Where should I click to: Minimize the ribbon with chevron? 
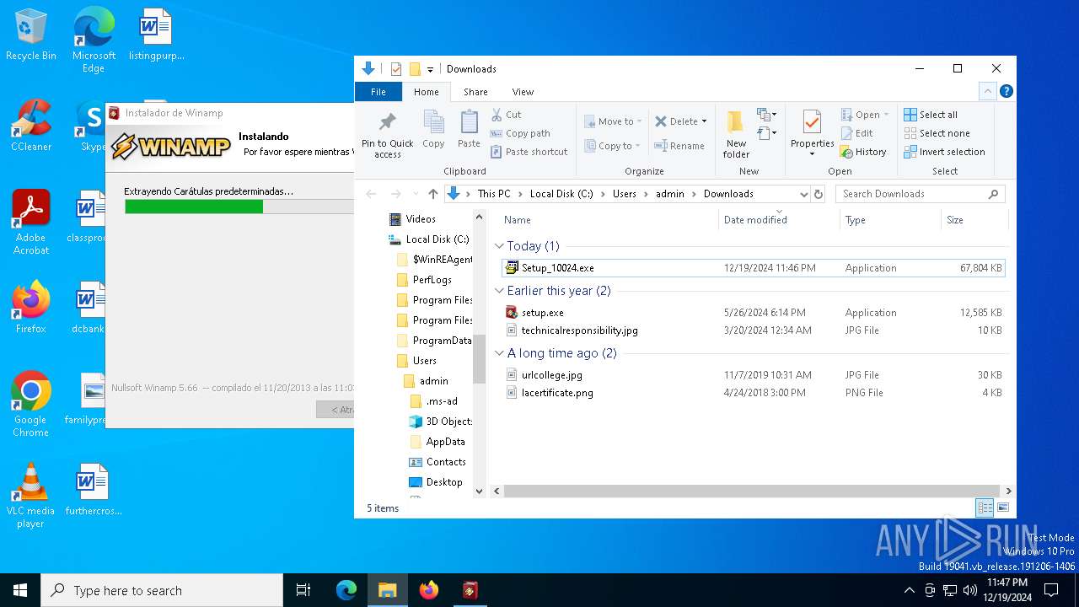tap(987, 91)
